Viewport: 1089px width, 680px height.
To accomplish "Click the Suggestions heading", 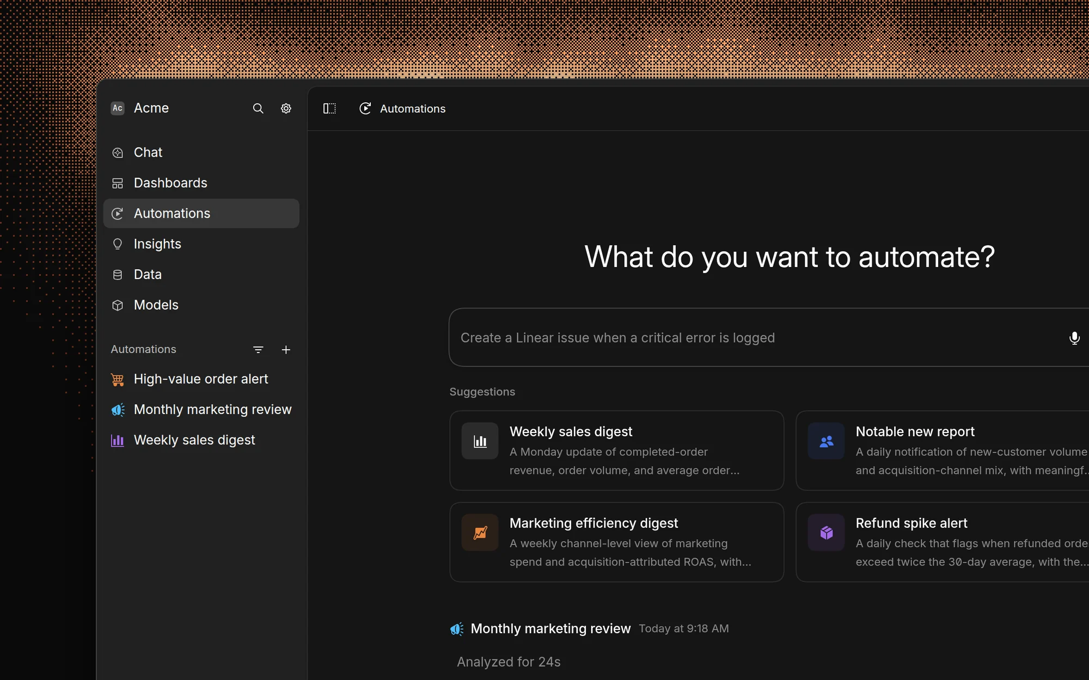I will tap(482, 392).
